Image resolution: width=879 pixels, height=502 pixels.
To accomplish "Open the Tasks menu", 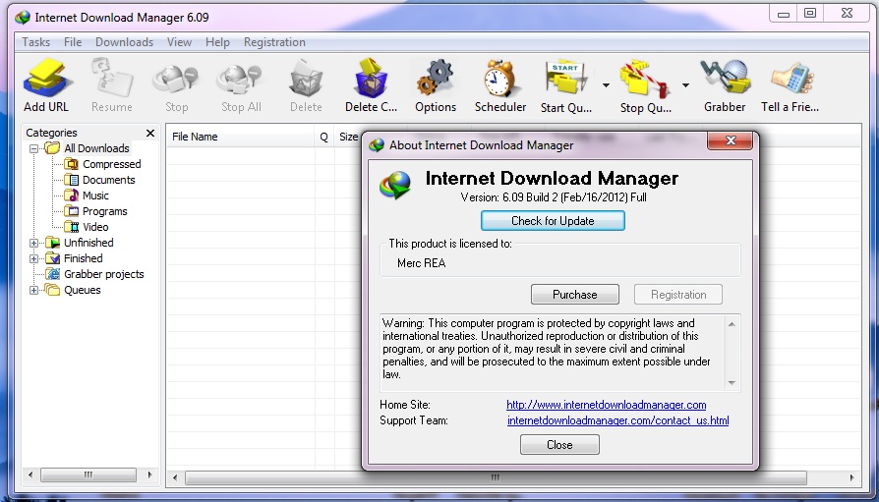I will [35, 42].
